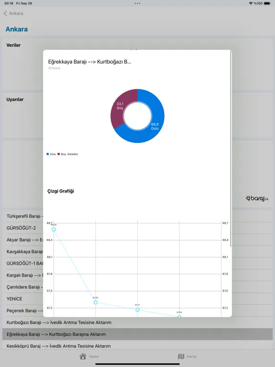The width and height of the screenshot is (275, 367).
Task: Tap the Veriler section header
Action: tap(13, 45)
